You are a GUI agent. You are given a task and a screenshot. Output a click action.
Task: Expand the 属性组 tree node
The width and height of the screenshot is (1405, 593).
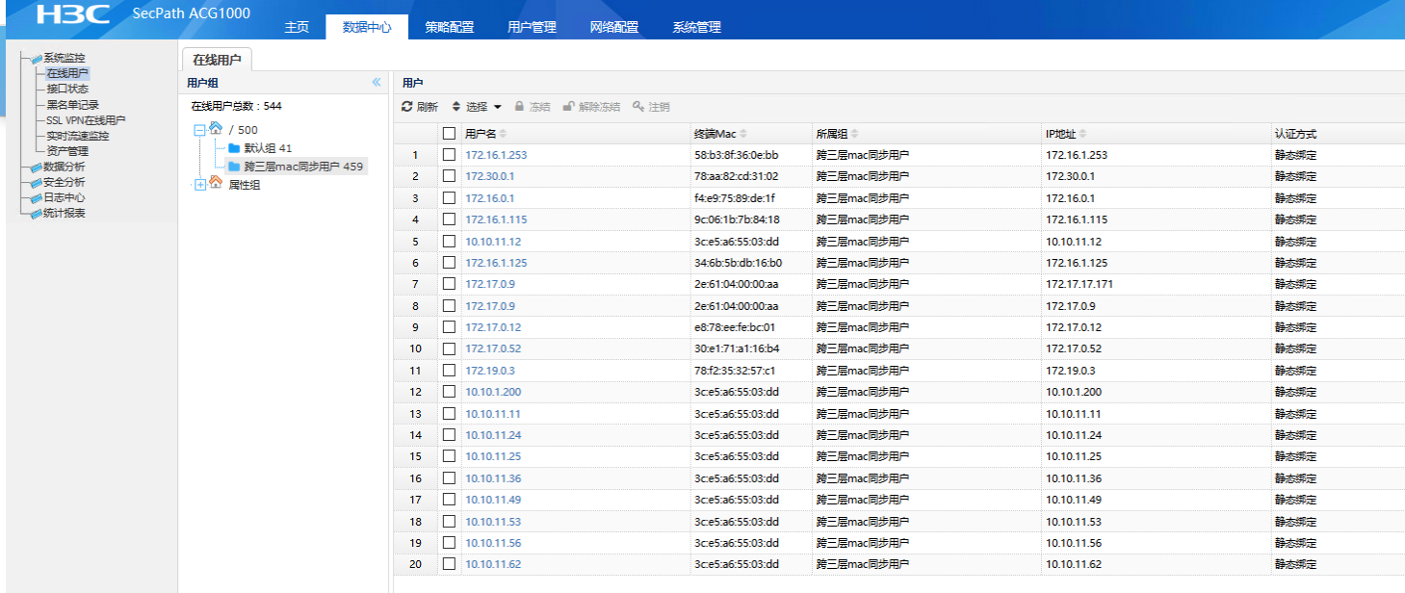200,185
